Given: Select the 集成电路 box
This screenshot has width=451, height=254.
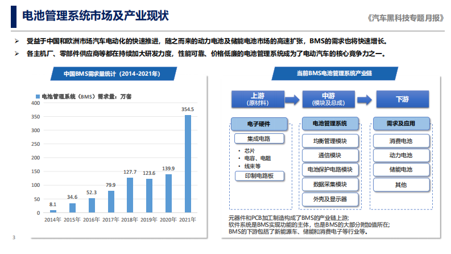Looking at the screenshot, I should tap(259, 139).
